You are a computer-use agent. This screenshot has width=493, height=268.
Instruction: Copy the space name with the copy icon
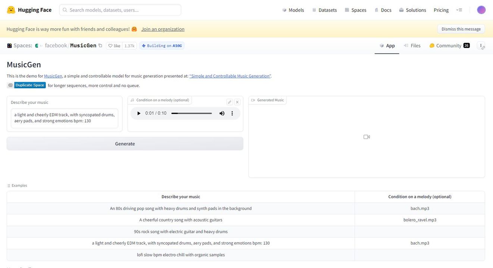100,45
